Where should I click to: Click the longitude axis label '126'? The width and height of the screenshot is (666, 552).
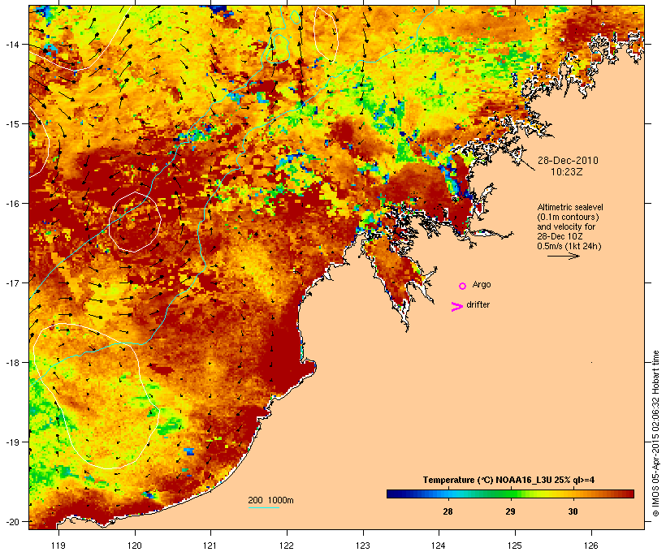point(591,546)
